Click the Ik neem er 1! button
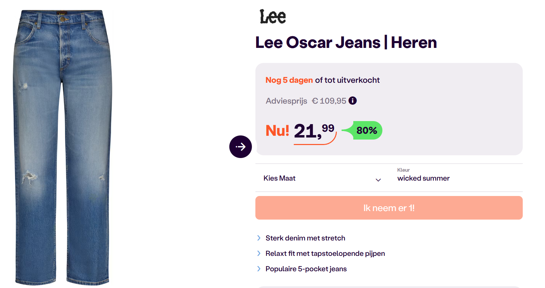Image resolution: width=545 pixels, height=288 pixels. [389, 208]
